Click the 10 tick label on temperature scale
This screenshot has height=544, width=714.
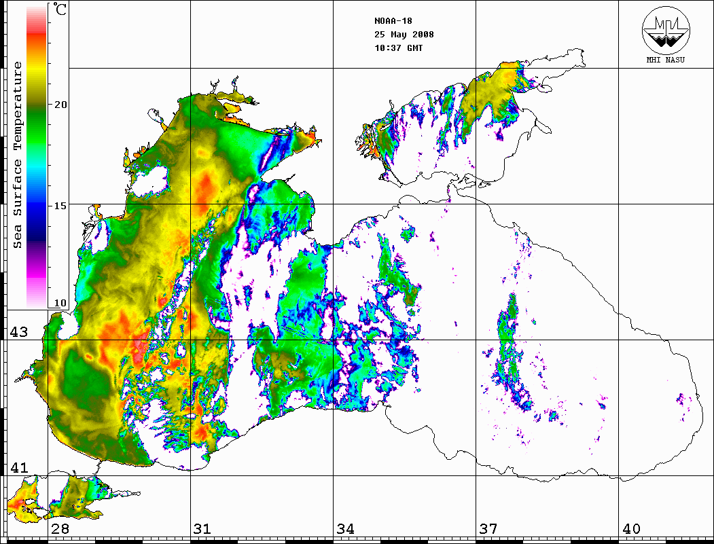click(x=62, y=303)
